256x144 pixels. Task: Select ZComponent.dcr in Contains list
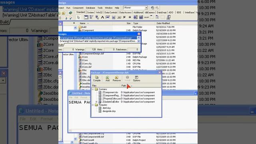pos(110,92)
